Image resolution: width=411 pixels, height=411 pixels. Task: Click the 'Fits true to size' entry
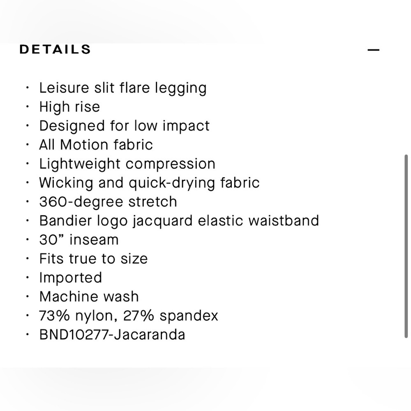point(94,259)
